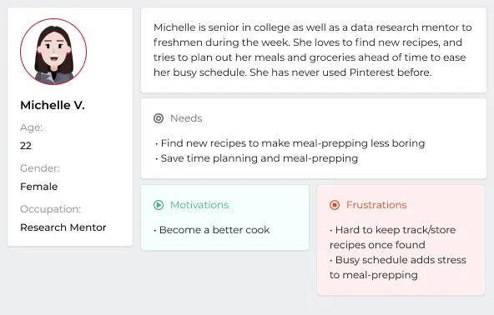This screenshot has height=315, width=494.
Task: Click the 'Hard to keep track/store' frustration
Action: [392, 237]
